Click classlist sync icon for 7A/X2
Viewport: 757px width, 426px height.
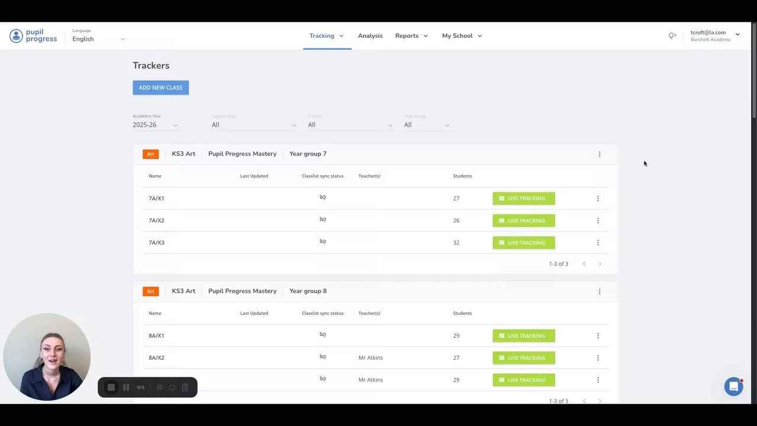click(323, 219)
